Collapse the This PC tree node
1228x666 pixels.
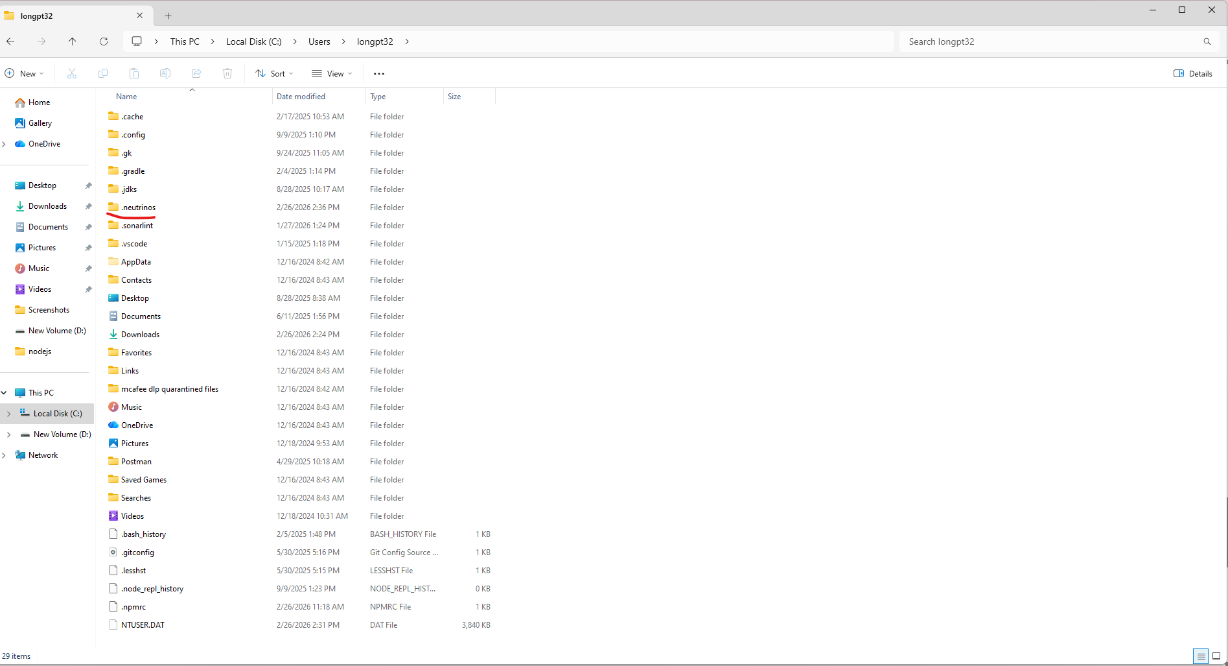(4, 393)
